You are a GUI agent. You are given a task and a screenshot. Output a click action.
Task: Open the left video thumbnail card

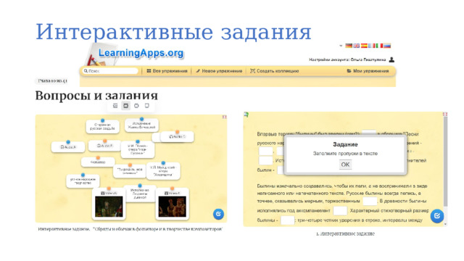[109, 204]
